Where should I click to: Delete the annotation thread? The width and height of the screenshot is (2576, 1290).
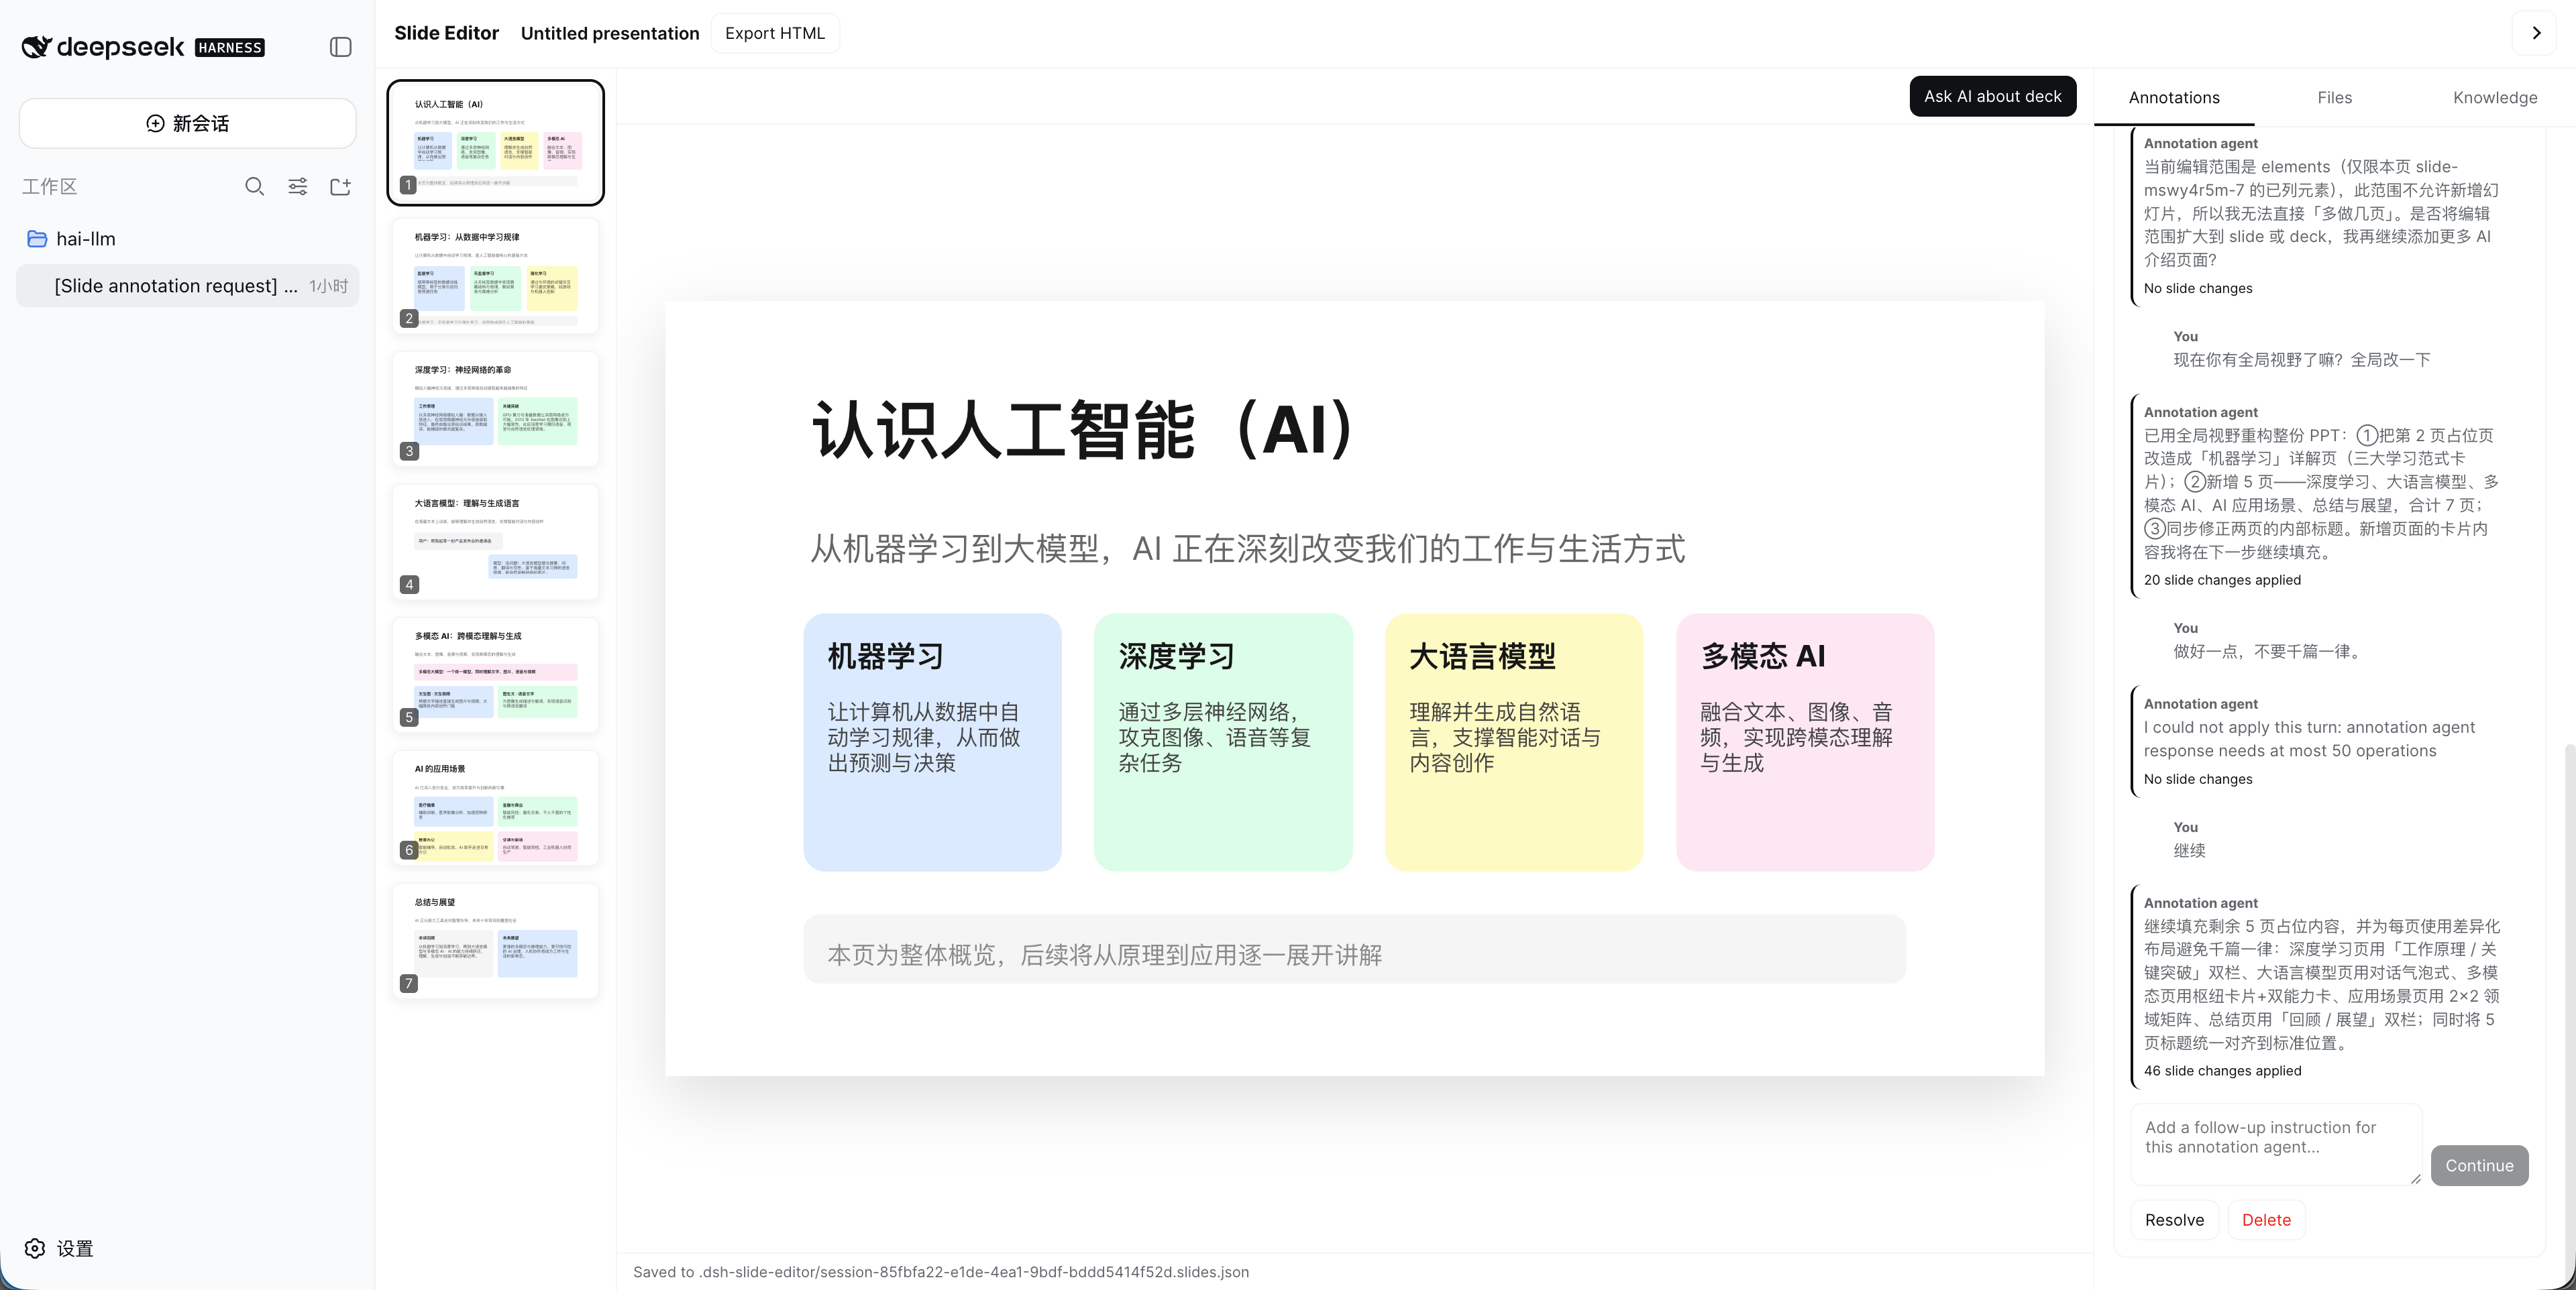(2266, 1220)
